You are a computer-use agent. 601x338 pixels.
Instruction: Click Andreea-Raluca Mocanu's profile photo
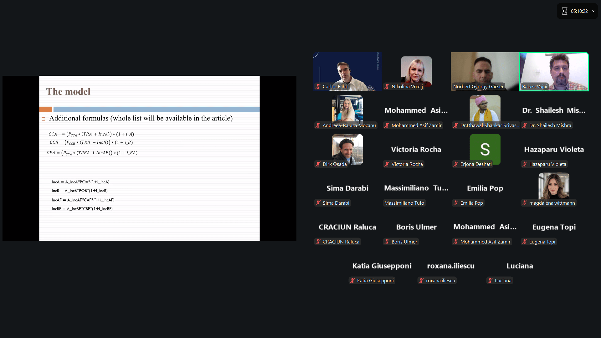point(347,109)
